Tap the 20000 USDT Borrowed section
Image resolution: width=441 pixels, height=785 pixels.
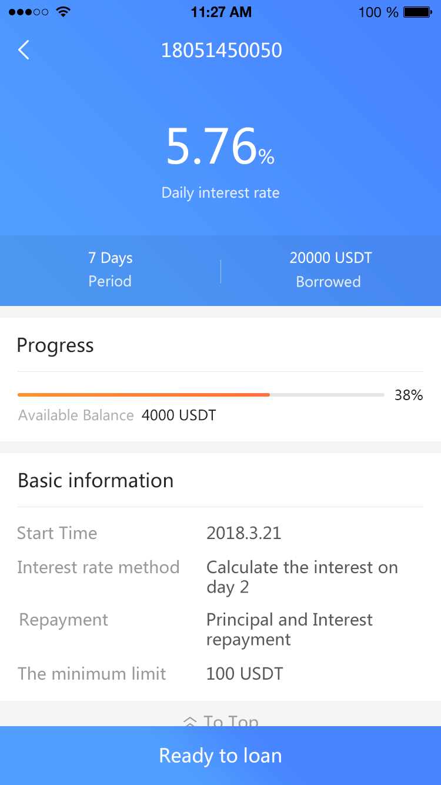[x=330, y=270]
